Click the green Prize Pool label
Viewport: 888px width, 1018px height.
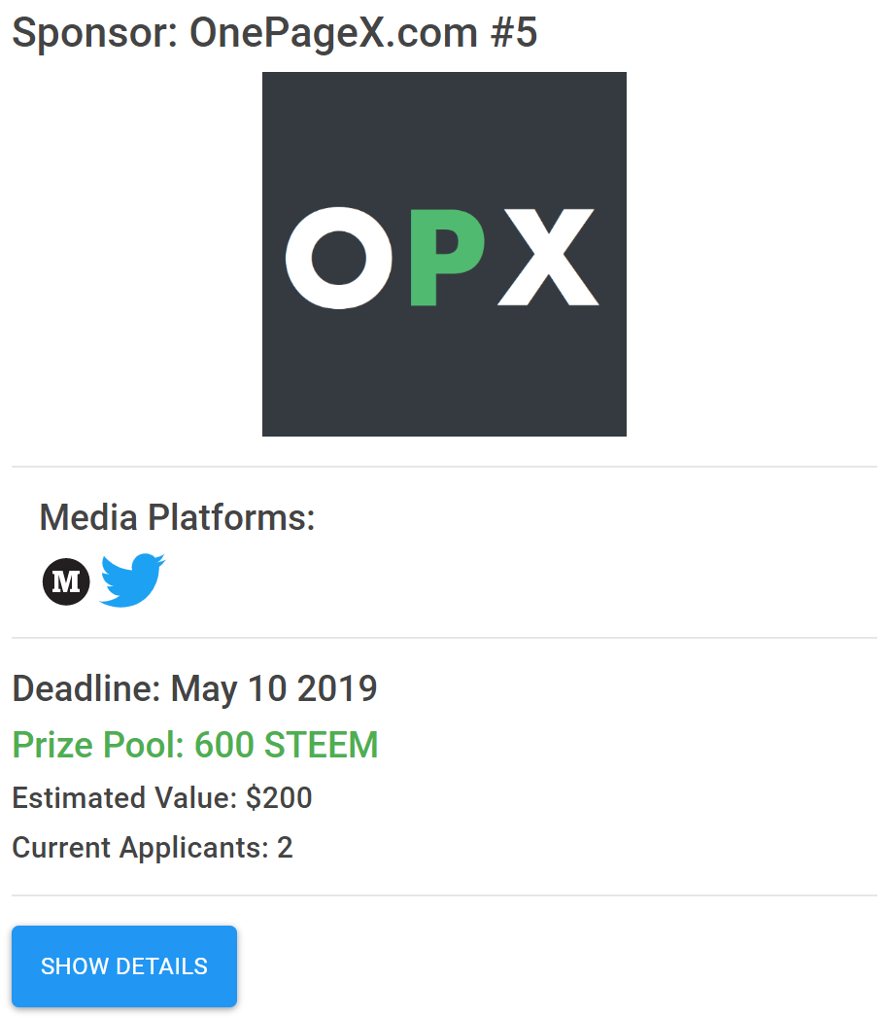point(98,745)
